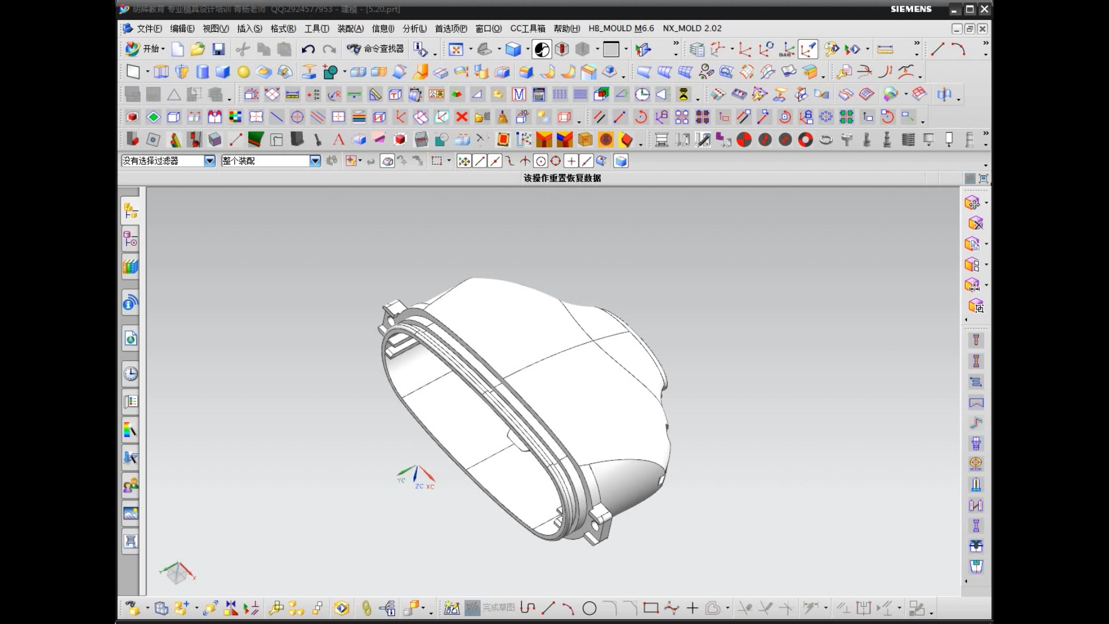
Task: Click the Fit view icon
Action: 456,49
